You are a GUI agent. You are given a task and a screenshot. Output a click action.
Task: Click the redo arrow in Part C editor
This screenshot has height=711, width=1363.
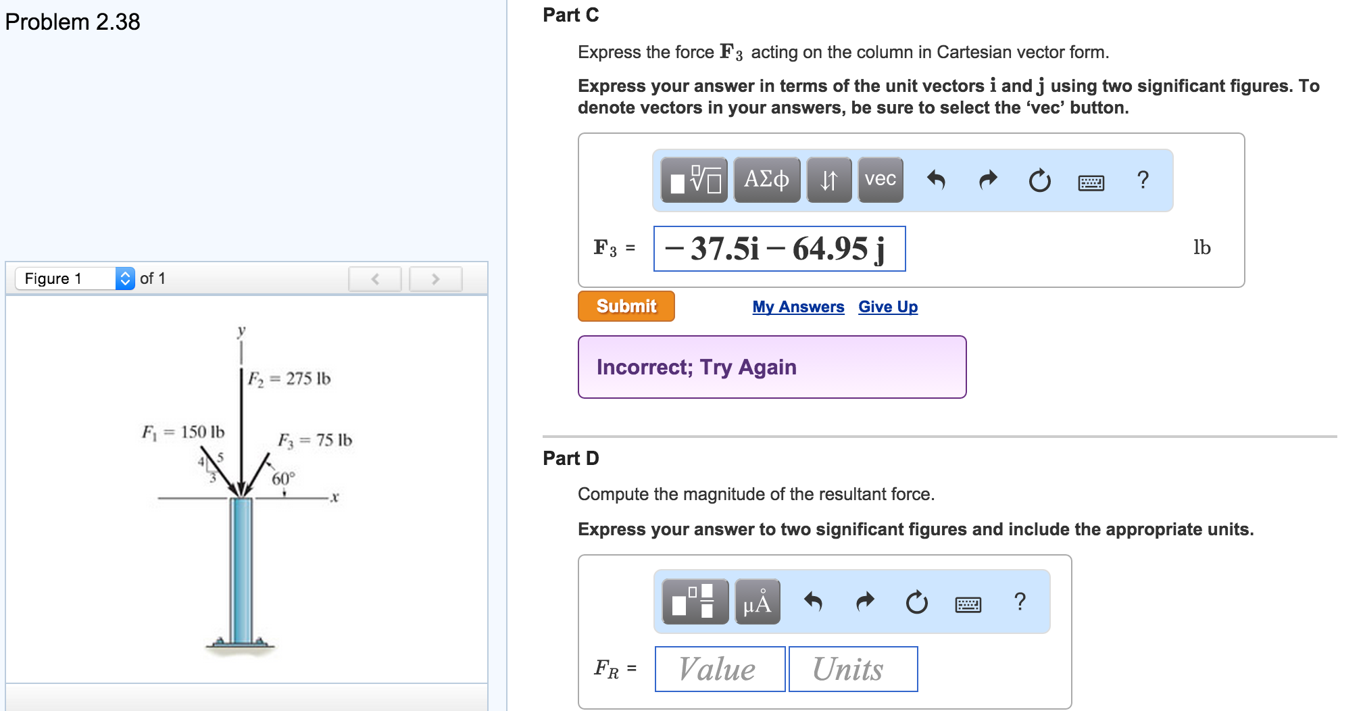(987, 180)
